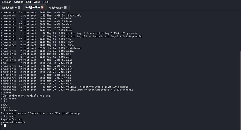Close the first kali@kali tab
Image resolution: width=241 pixels, height=130 pixels.
pos(19,7)
